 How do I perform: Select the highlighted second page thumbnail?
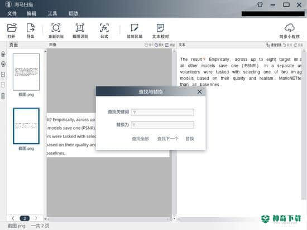coord(26,126)
